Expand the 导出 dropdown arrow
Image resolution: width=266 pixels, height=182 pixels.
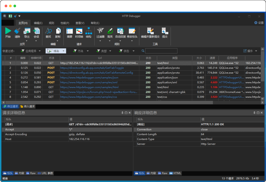27,41
